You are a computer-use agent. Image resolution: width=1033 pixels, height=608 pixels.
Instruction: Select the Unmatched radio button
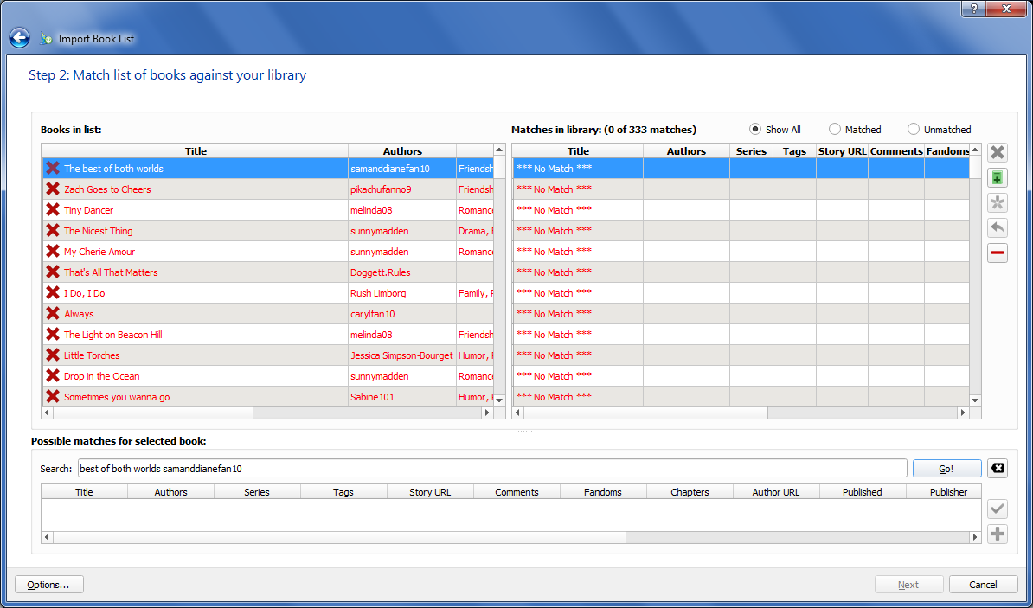coord(913,130)
